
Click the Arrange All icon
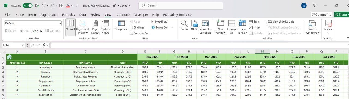click(232, 27)
